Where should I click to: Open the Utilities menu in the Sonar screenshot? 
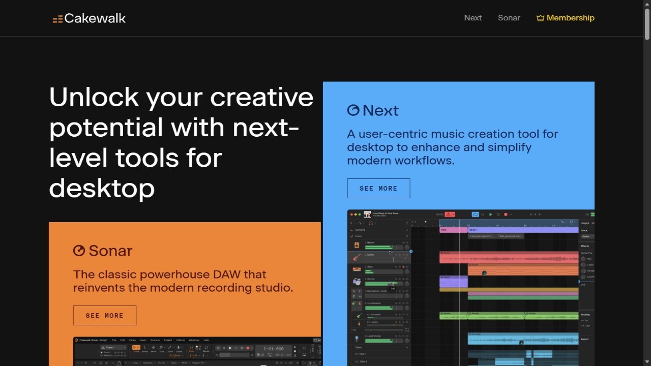point(181,340)
